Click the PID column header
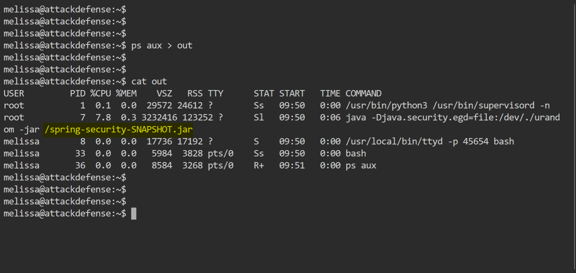576x273 pixels. 78,93
